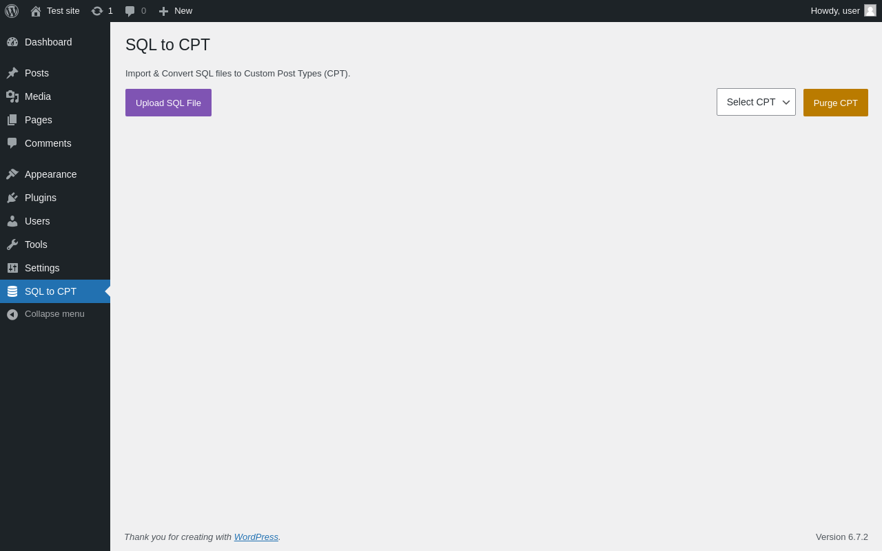882x551 pixels.
Task: Collapse the admin sidebar menu
Action: pos(55,314)
